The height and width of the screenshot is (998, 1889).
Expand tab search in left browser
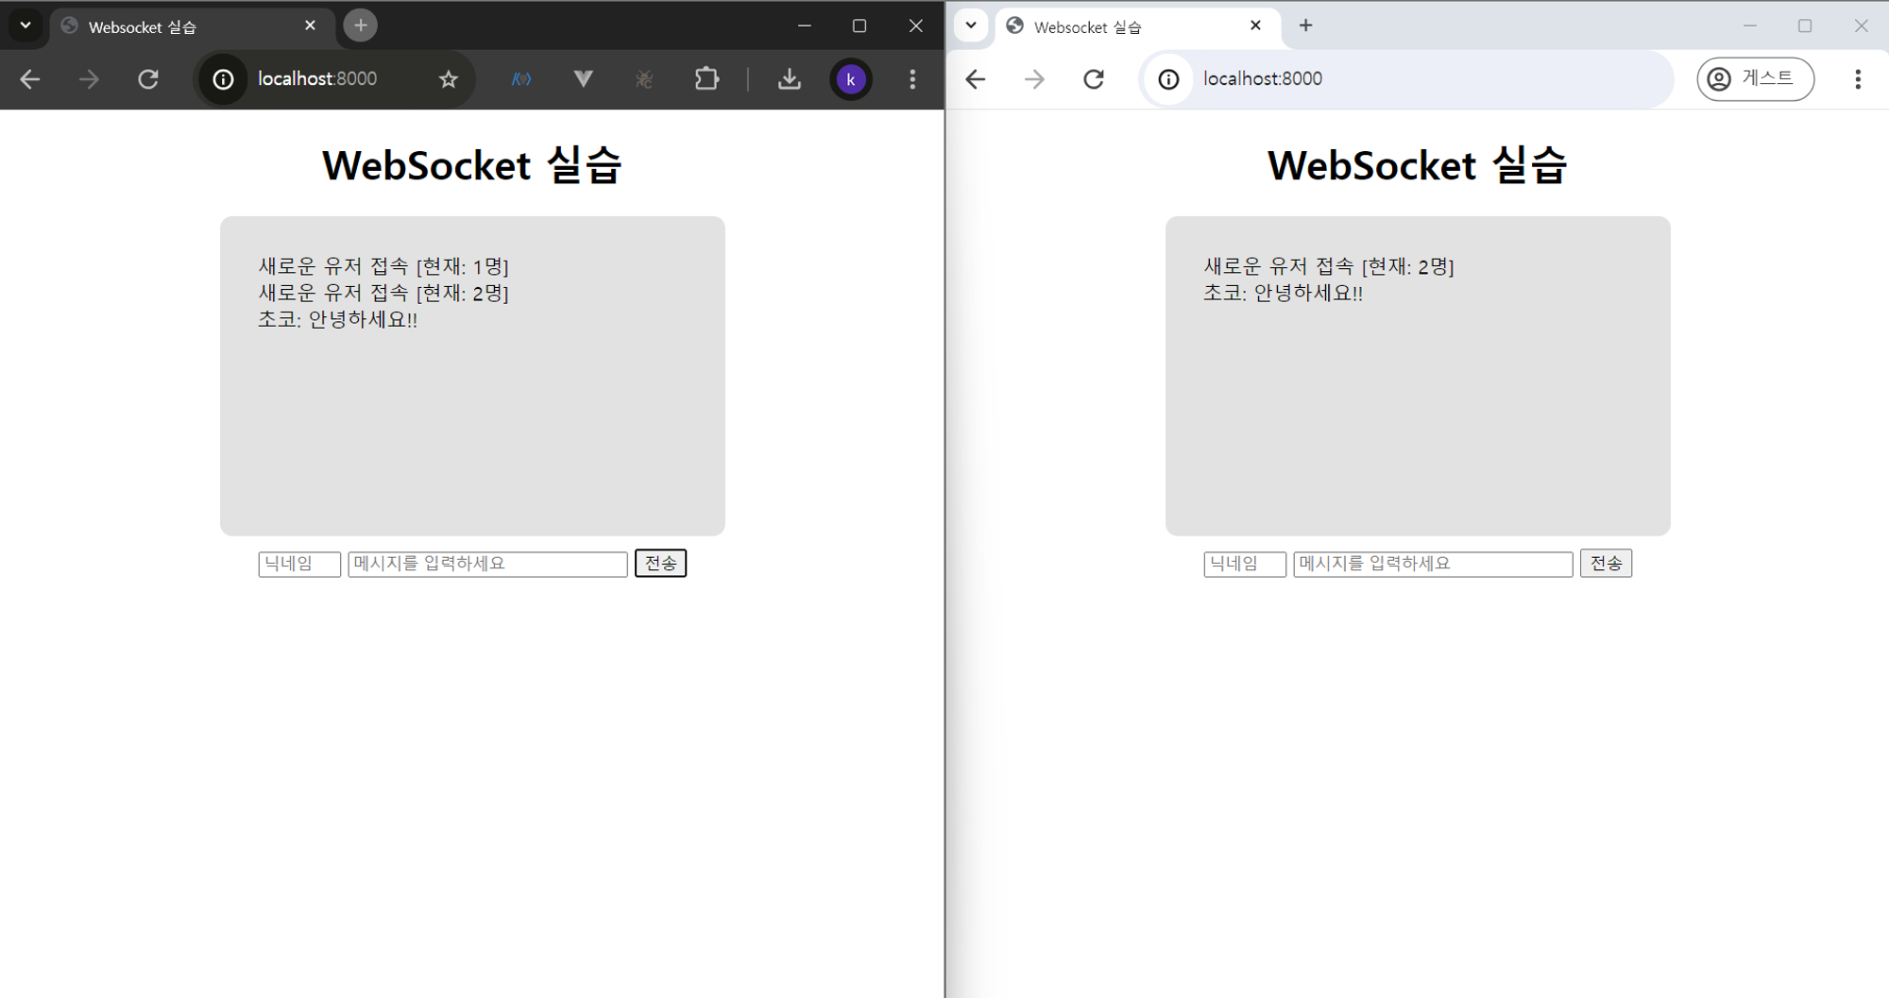(x=26, y=25)
